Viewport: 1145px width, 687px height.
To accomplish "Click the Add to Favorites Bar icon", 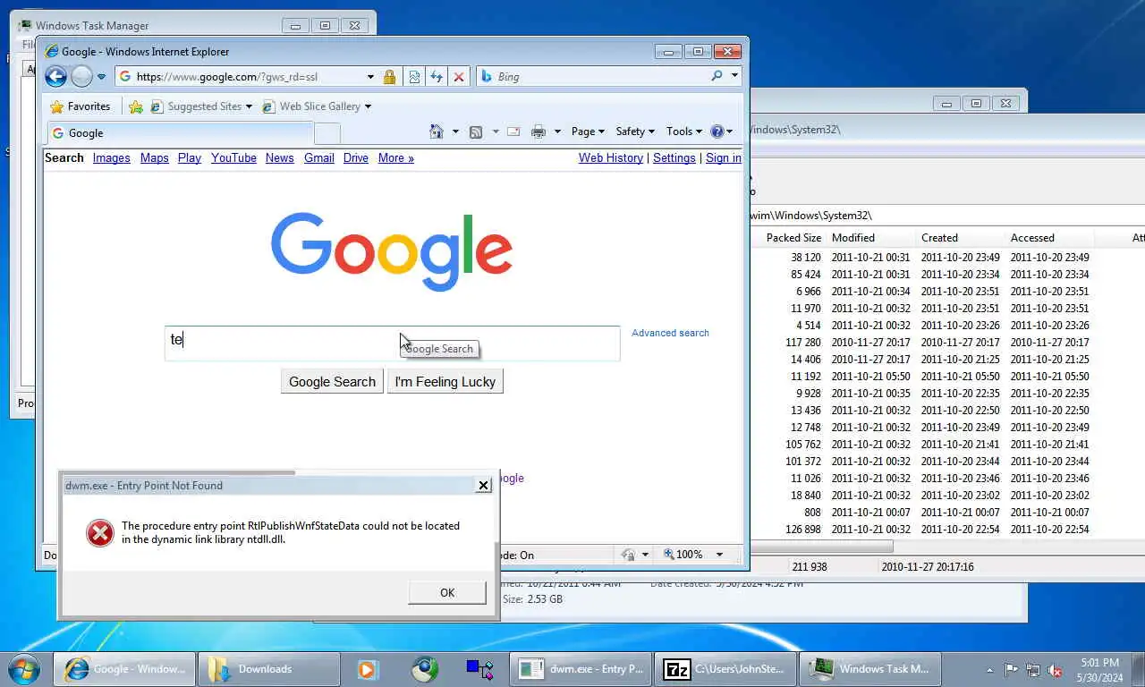I will (x=136, y=106).
